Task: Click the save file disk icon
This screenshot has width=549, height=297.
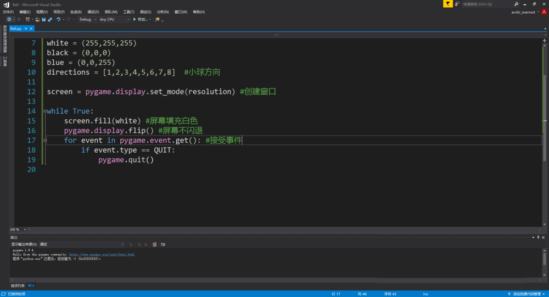Action: [x=44, y=20]
